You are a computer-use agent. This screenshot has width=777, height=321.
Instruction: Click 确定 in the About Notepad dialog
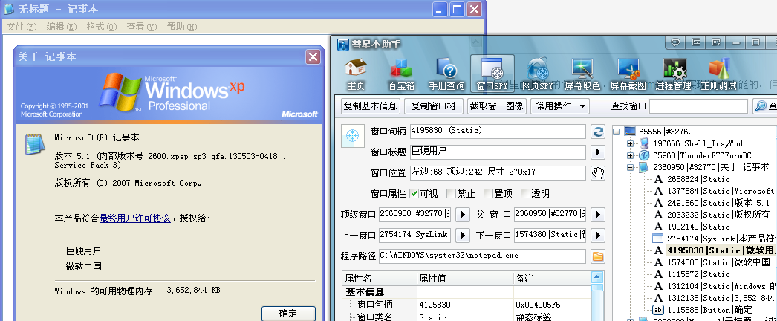tap(288, 313)
